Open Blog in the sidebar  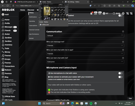click(5, 77)
